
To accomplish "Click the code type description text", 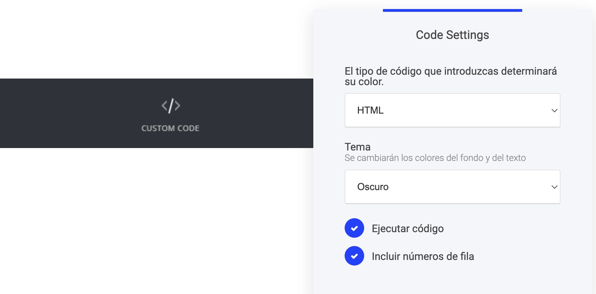I will (450, 76).
